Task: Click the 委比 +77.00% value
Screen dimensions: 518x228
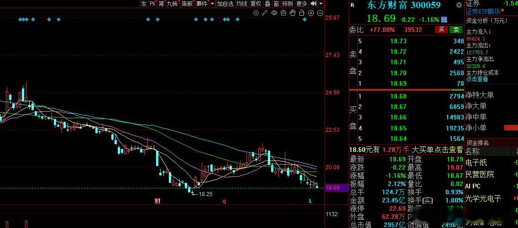Action: coord(382,30)
